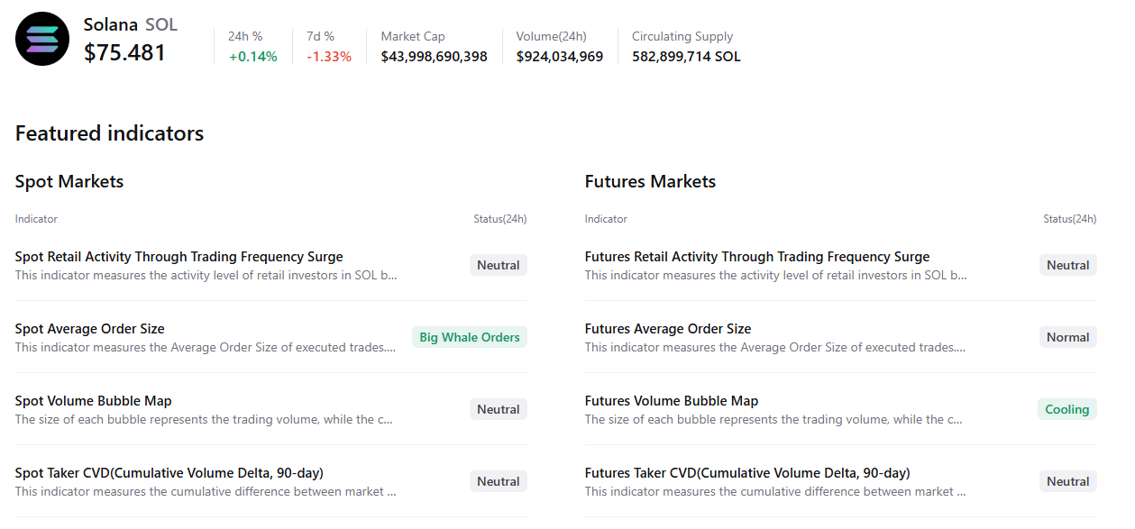Open Spot Average Order Size indicator

point(90,329)
